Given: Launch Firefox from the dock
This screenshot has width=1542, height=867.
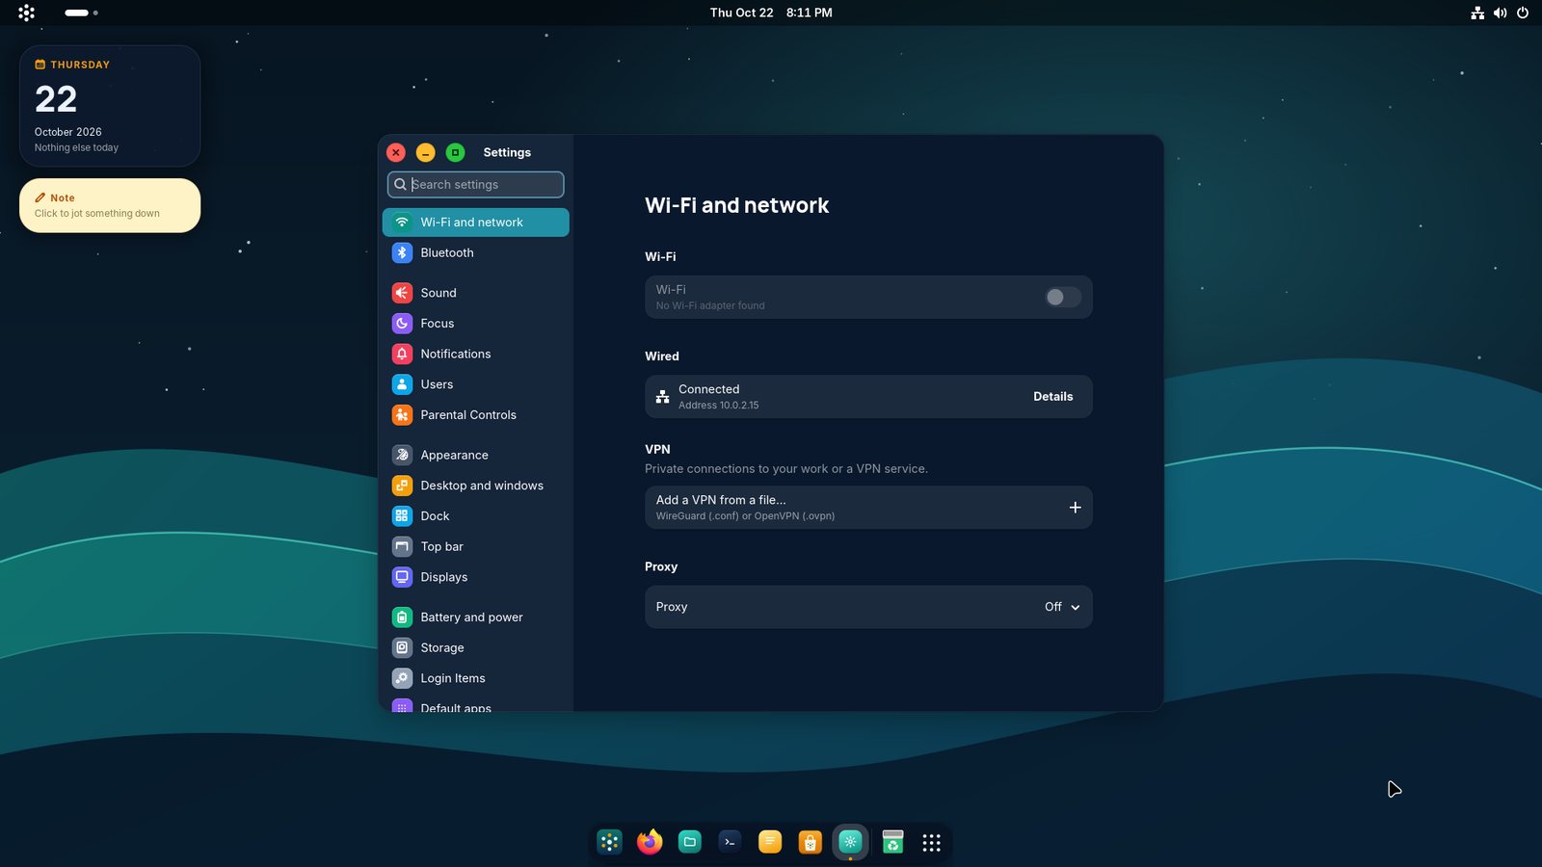Looking at the screenshot, I should tap(650, 842).
